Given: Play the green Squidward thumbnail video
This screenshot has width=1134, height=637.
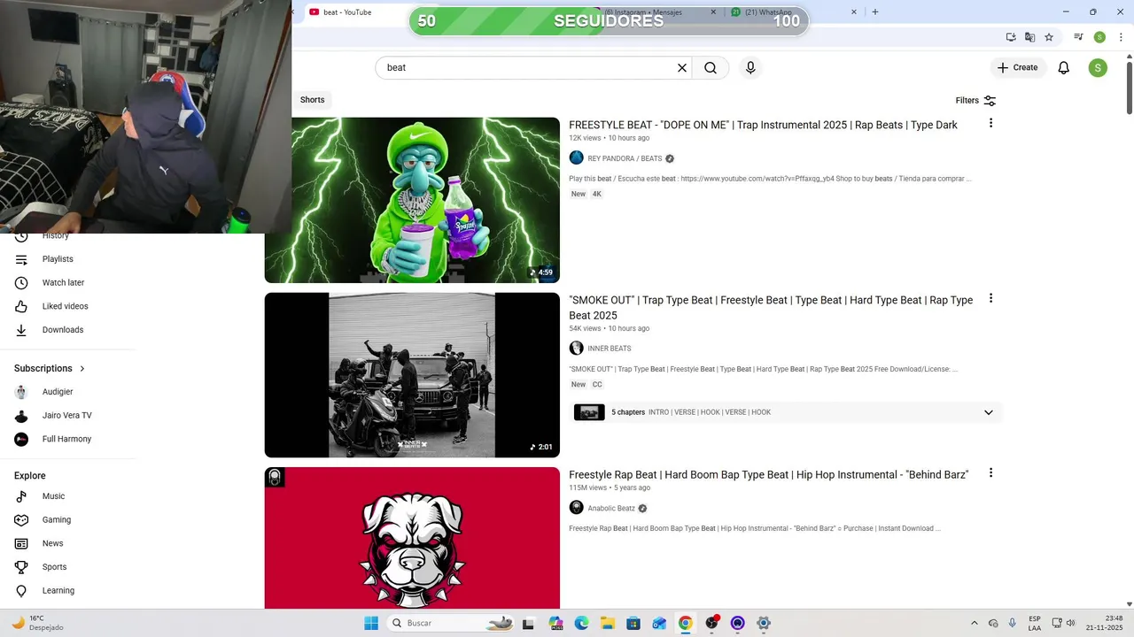Looking at the screenshot, I should tap(412, 200).
